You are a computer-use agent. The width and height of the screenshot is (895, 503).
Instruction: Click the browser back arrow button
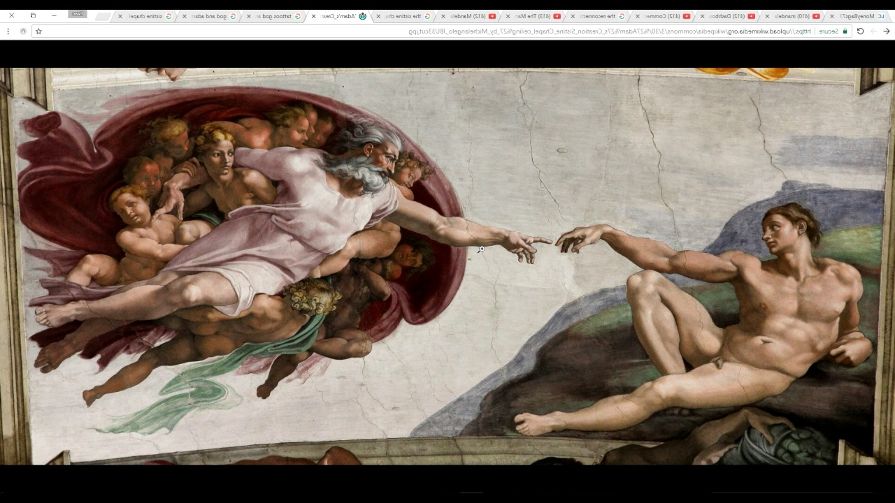(x=886, y=31)
